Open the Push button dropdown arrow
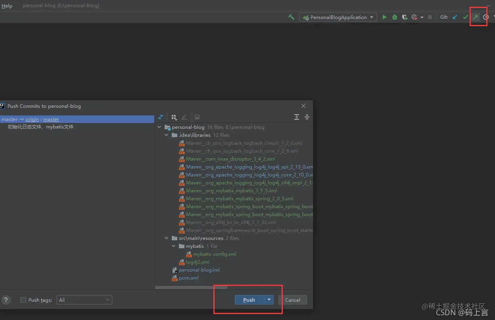The image size is (495, 320). coord(269,300)
